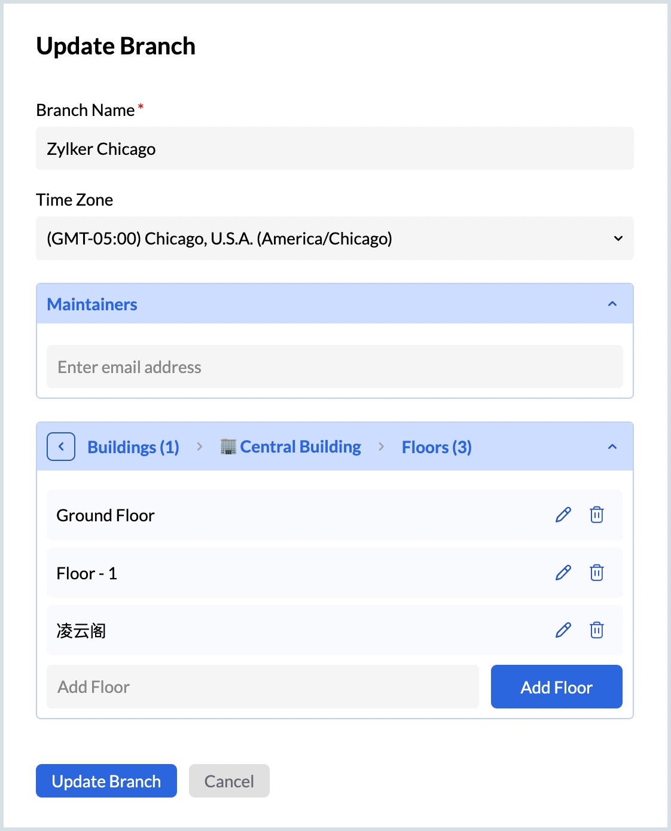The image size is (671, 831).
Task: Click the back arrow in breadcrumb
Action: click(61, 447)
